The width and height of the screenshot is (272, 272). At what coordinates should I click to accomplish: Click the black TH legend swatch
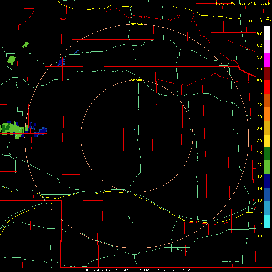267,235
